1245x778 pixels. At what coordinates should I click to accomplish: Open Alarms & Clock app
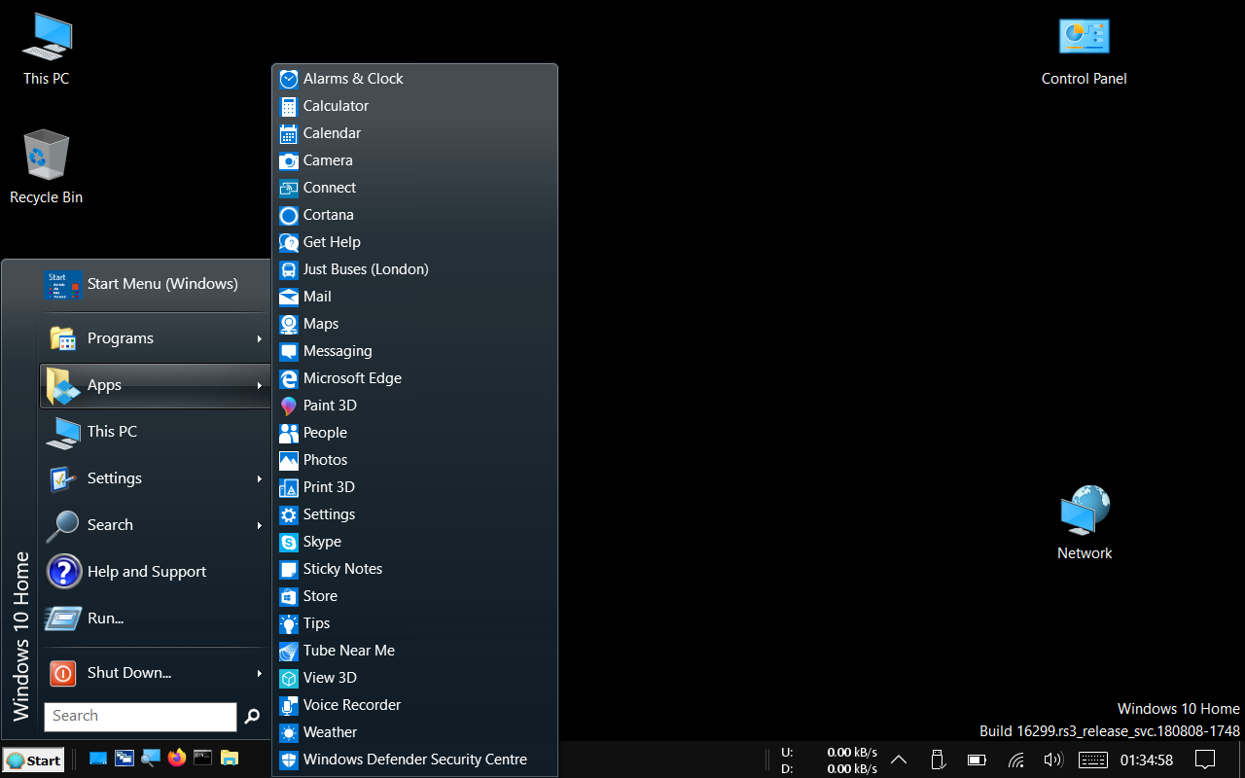414,79
